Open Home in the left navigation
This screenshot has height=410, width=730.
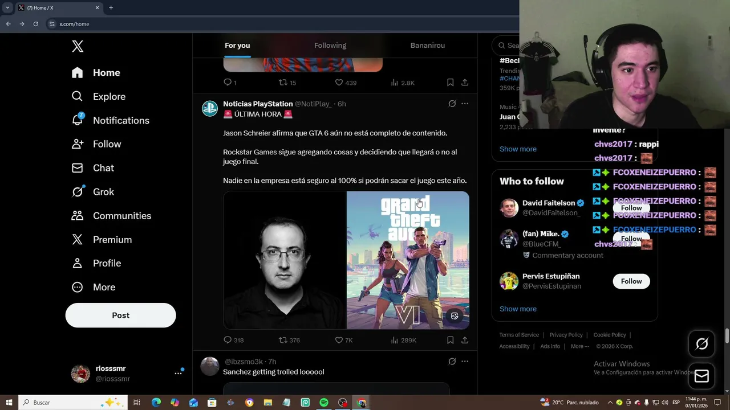point(96,72)
